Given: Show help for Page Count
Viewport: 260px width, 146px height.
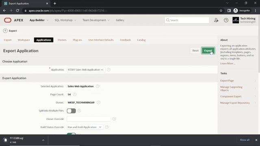Looking at the screenshot, I should pyautogui.click(x=75, y=94).
